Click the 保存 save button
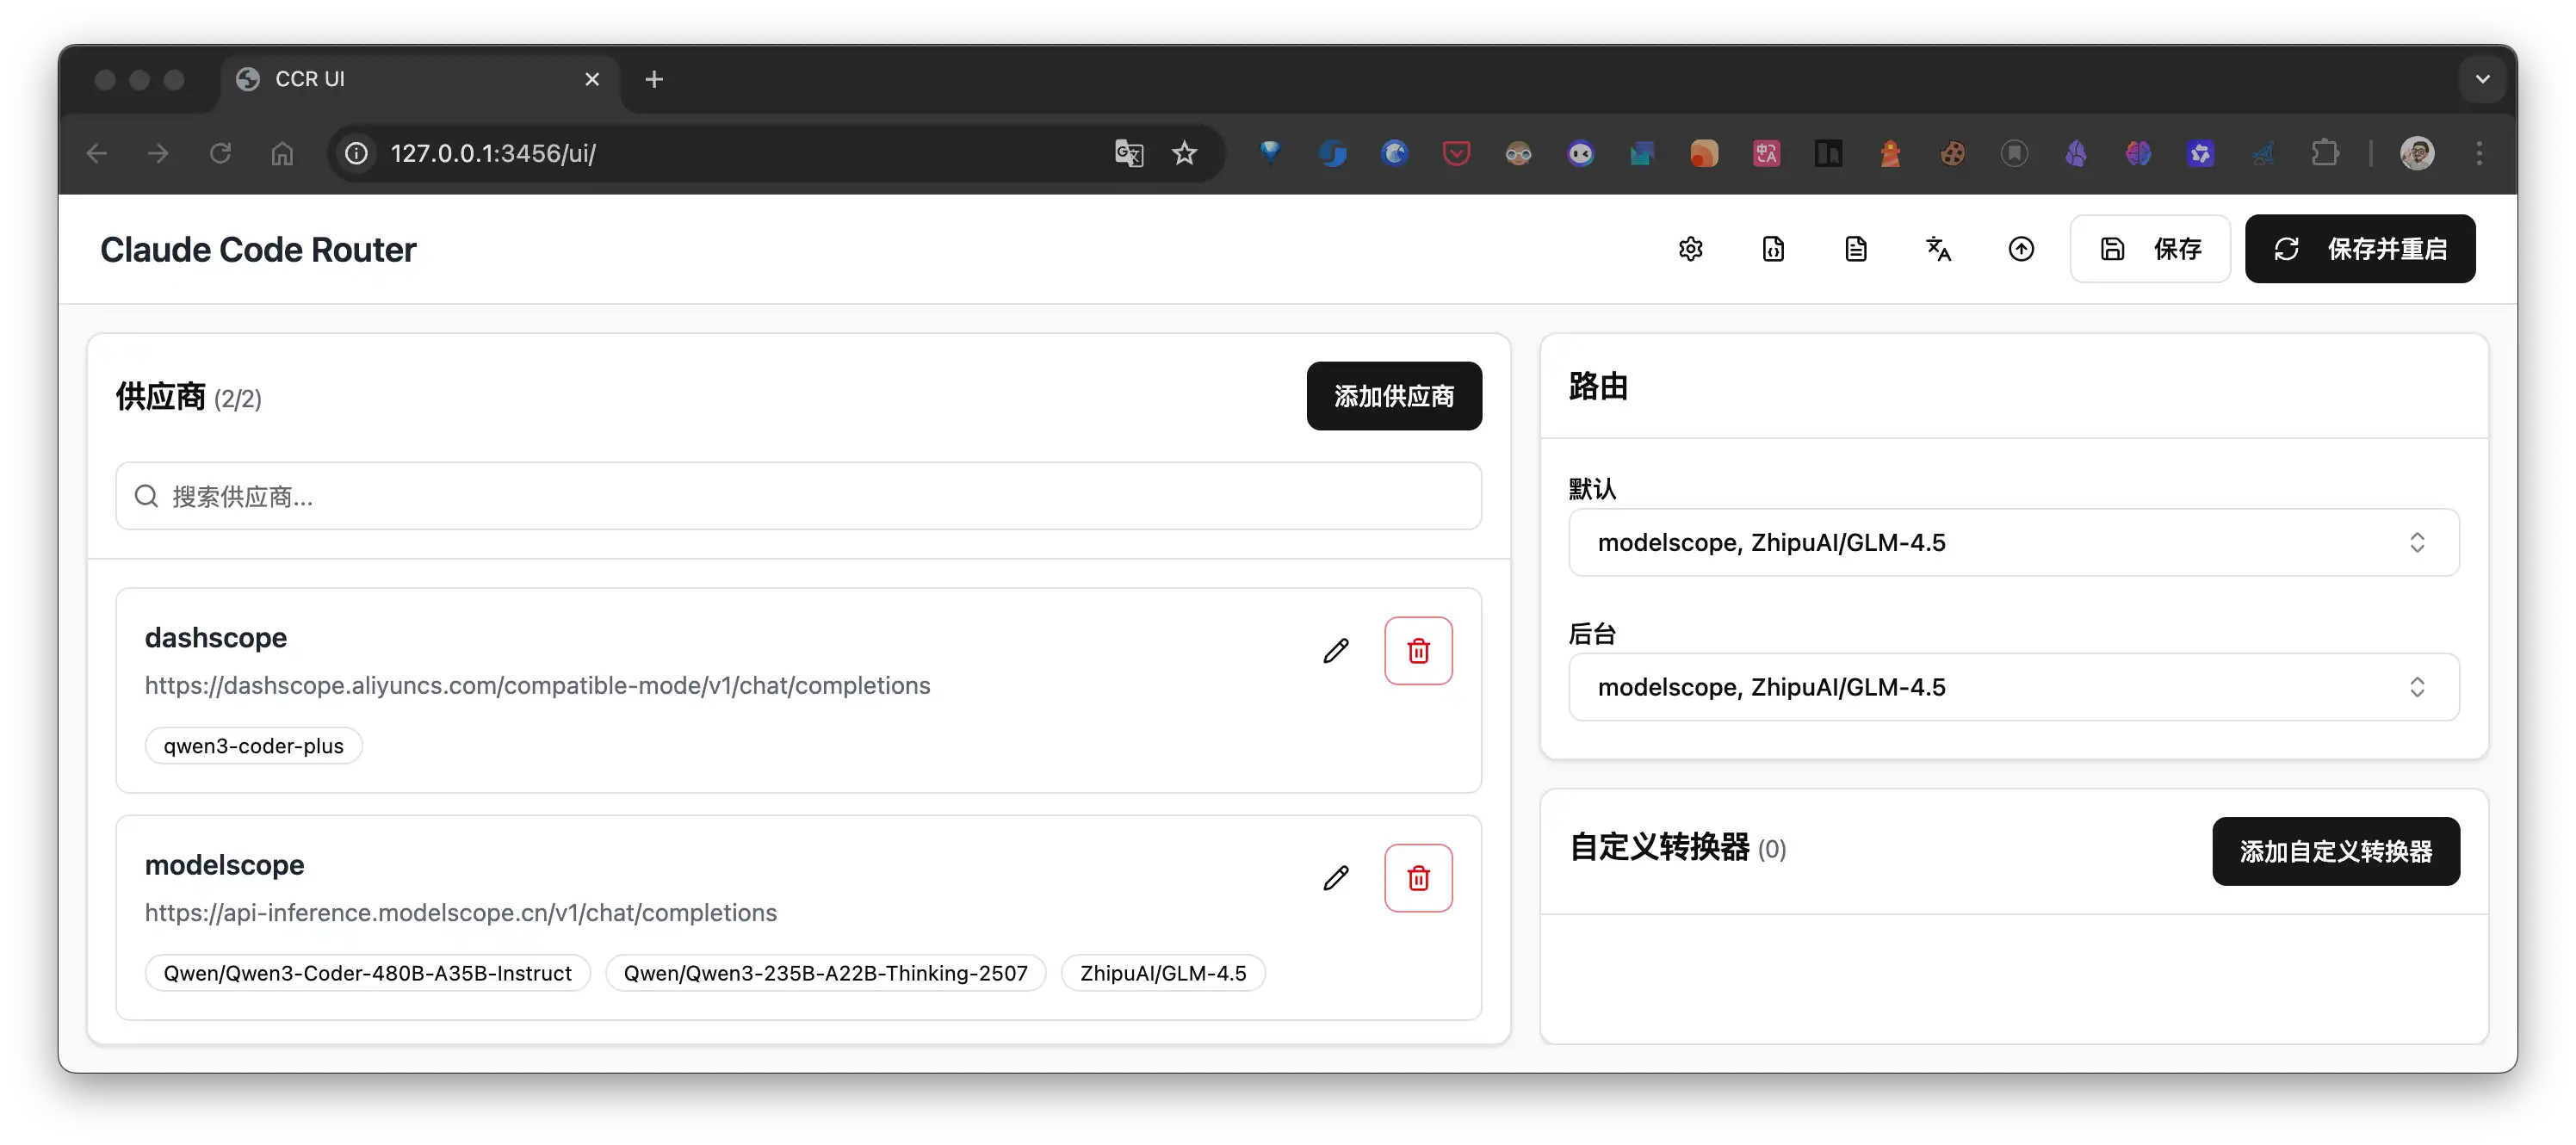2576x1145 pixels. (x=2150, y=249)
